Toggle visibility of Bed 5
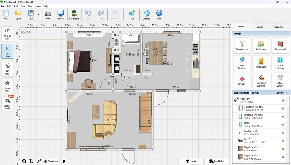291x165 pixels. click(x=283, y=141)
